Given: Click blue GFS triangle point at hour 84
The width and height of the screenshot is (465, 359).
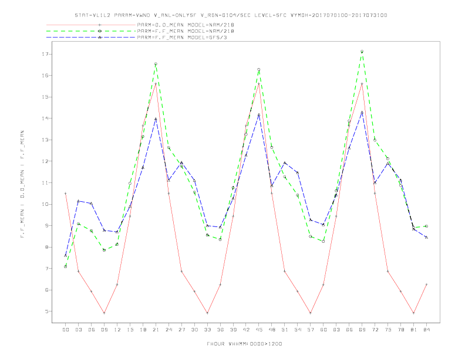Looking at the screenshot, I should 426,237.
